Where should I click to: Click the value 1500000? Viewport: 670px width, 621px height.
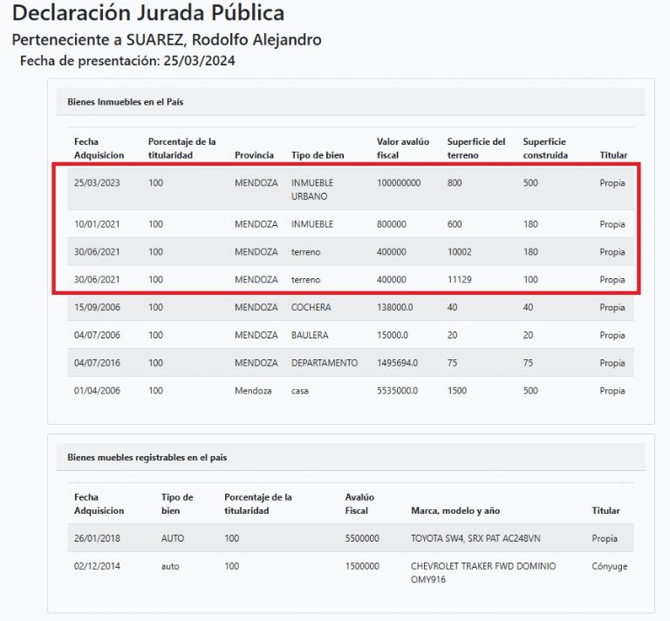tap(362, 566)
